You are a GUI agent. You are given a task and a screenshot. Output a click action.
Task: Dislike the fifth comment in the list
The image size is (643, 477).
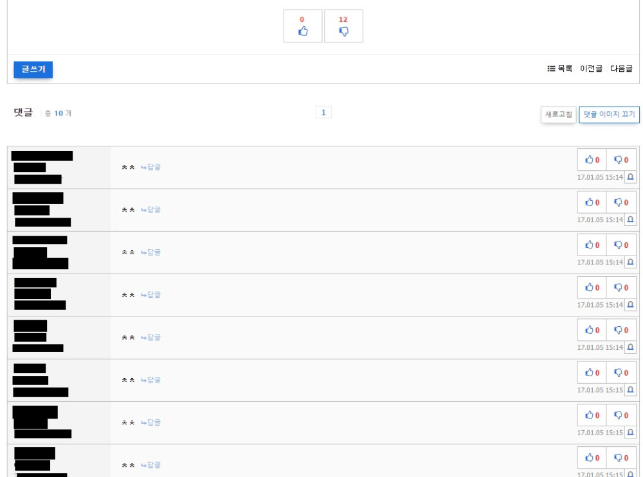pos(621,330)
